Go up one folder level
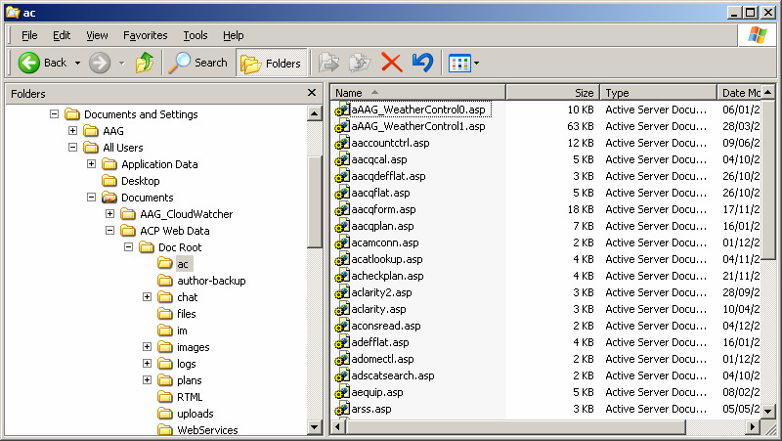The image size is (782, 441). click(144, 63)
